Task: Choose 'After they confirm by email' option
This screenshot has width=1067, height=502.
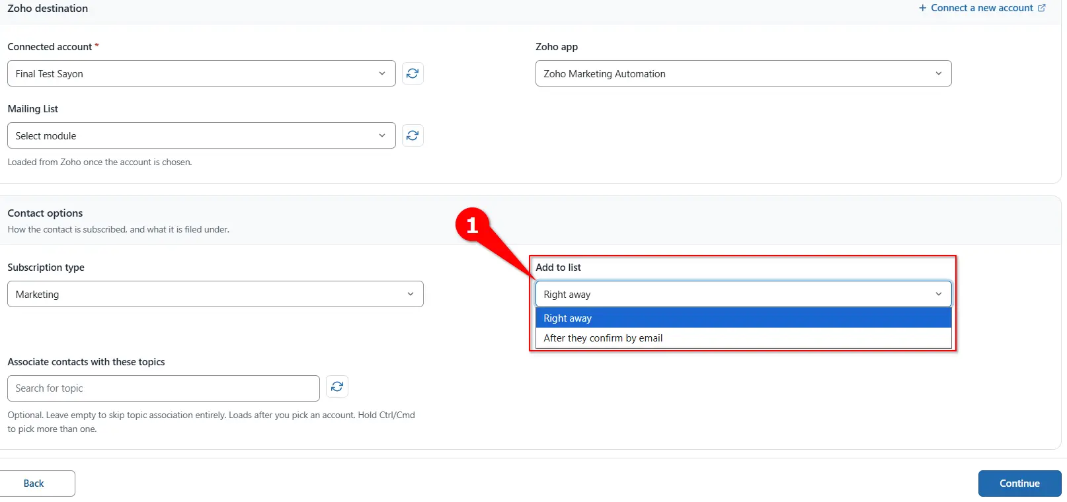Action: [743, 338]
